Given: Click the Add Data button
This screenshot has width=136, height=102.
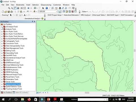Looking at the screenshot, I should click(34, 12).
